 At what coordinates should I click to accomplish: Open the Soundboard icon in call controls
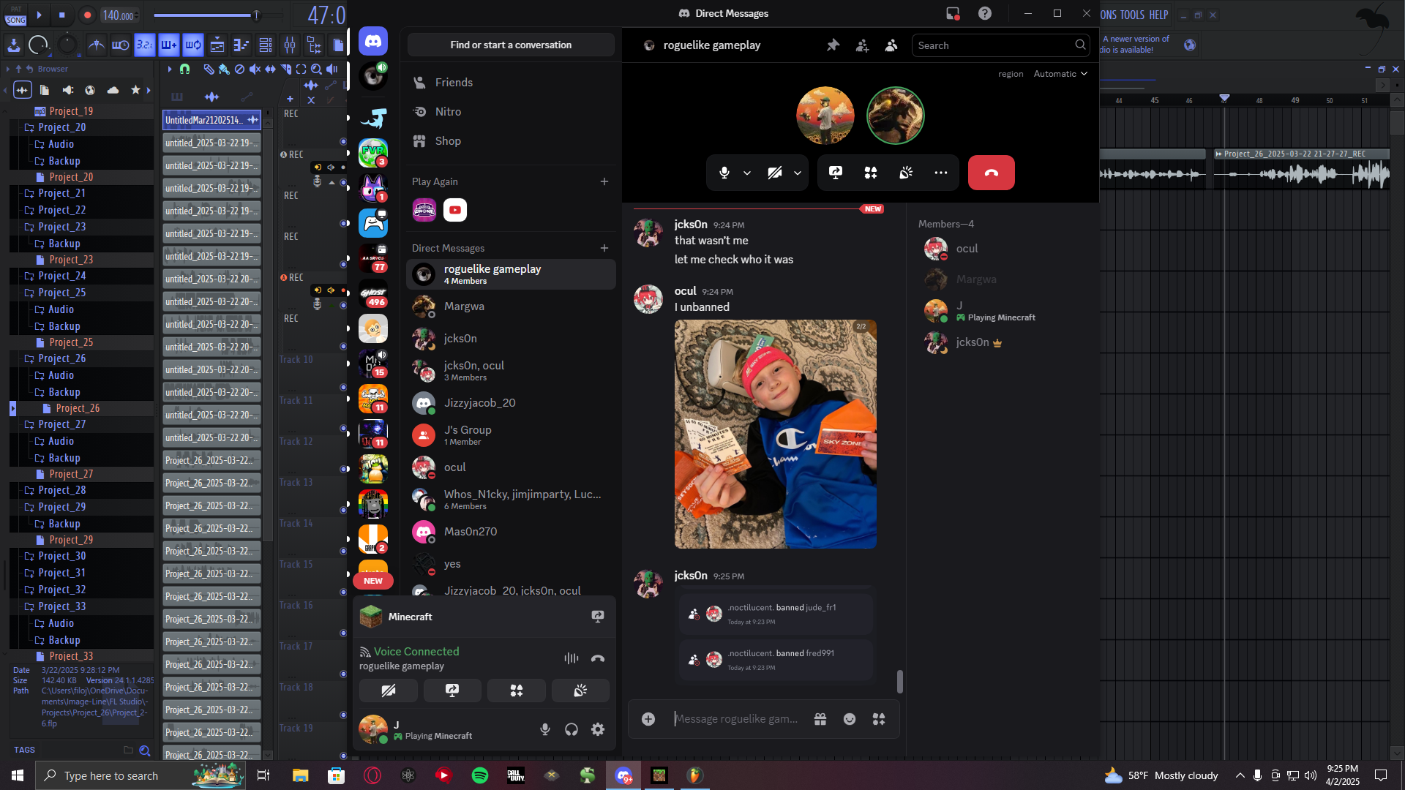pos(906,173)
